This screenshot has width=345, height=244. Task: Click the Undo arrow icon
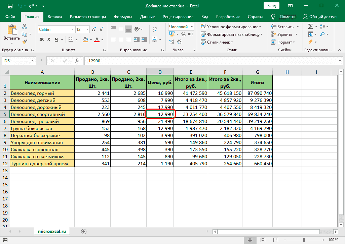pyautogui.click(x=20, y=5)
